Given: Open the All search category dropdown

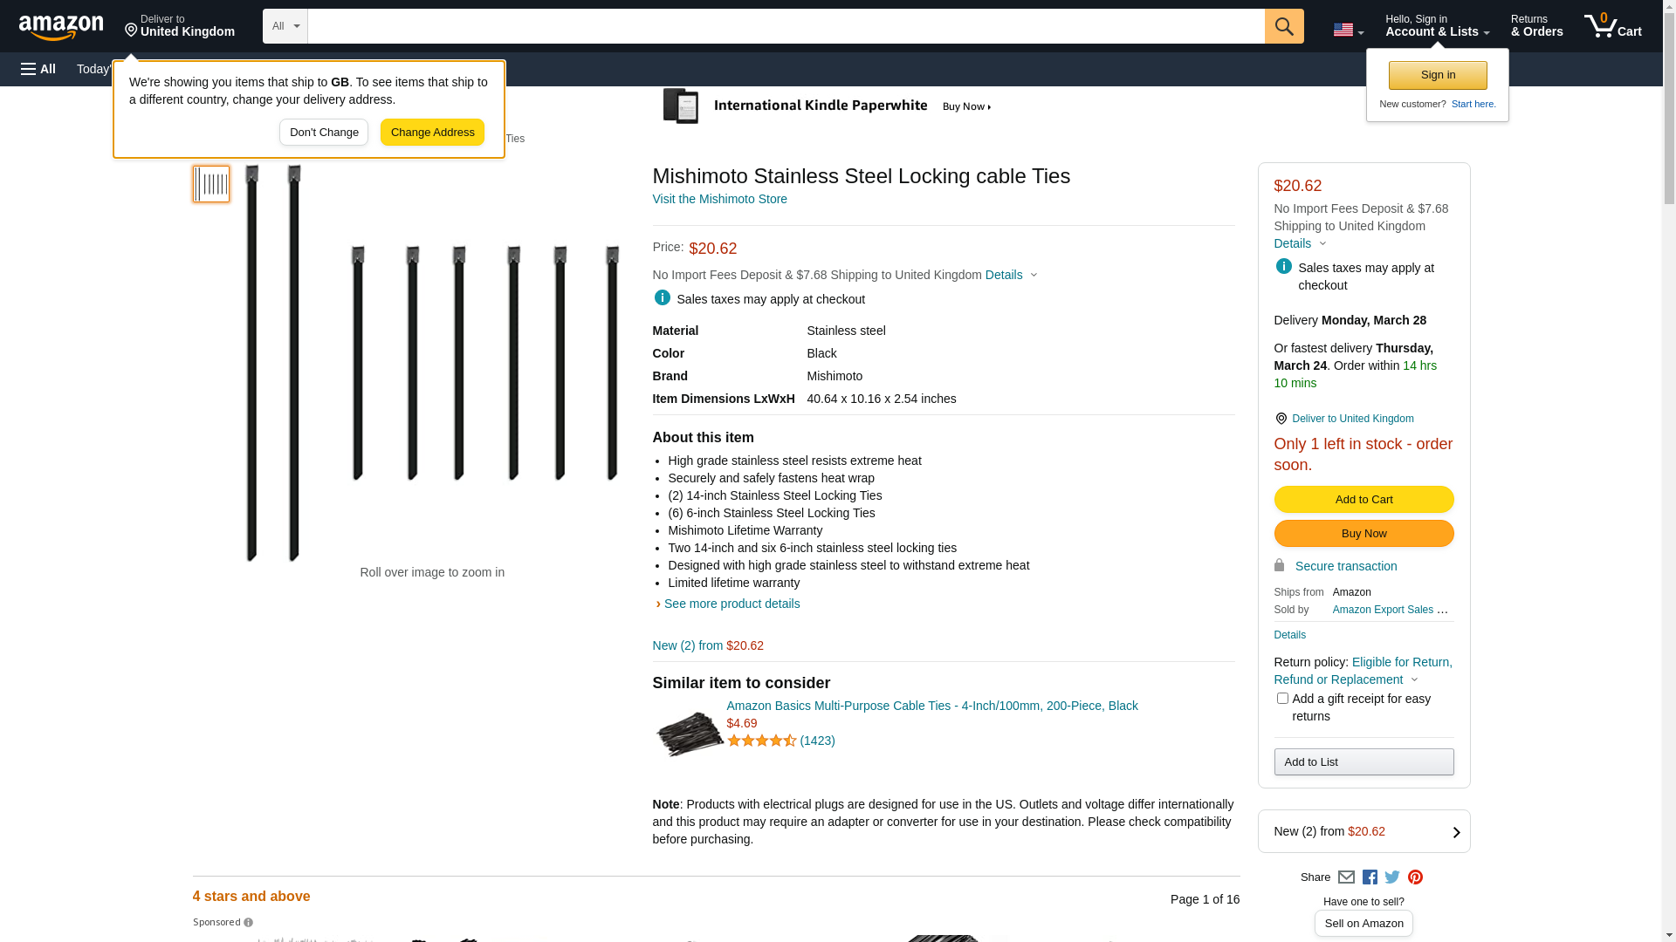Looking at the screenshot, I should click(285, 26).
